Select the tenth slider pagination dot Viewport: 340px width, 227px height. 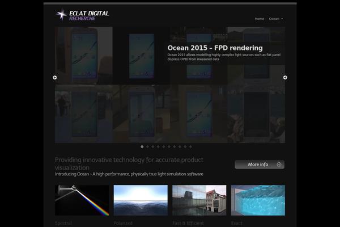click(x=190, y=147)
